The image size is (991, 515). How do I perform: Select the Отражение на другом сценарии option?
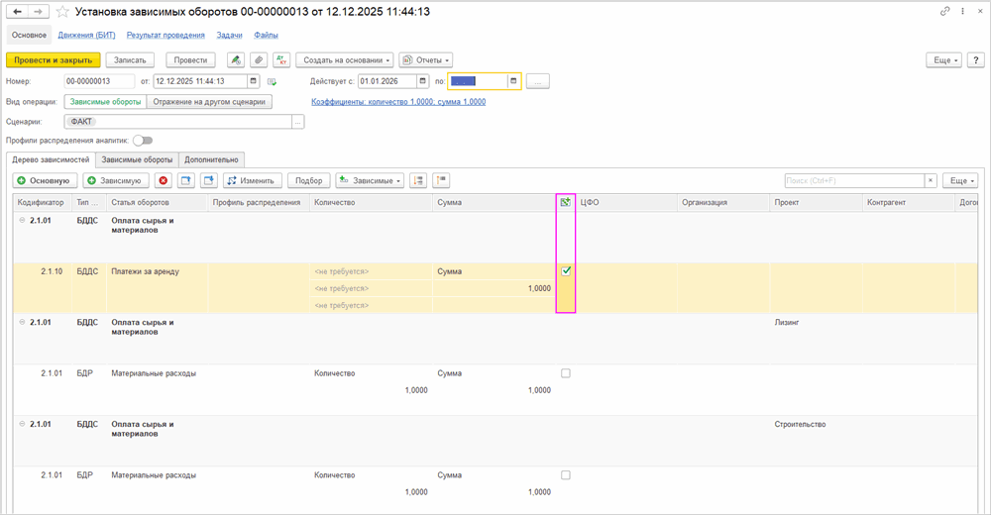[x=209, y=101]
